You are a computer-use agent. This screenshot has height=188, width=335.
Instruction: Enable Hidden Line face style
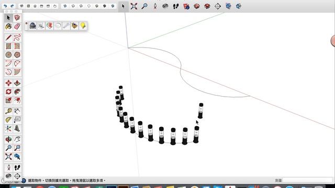(89, 6)
